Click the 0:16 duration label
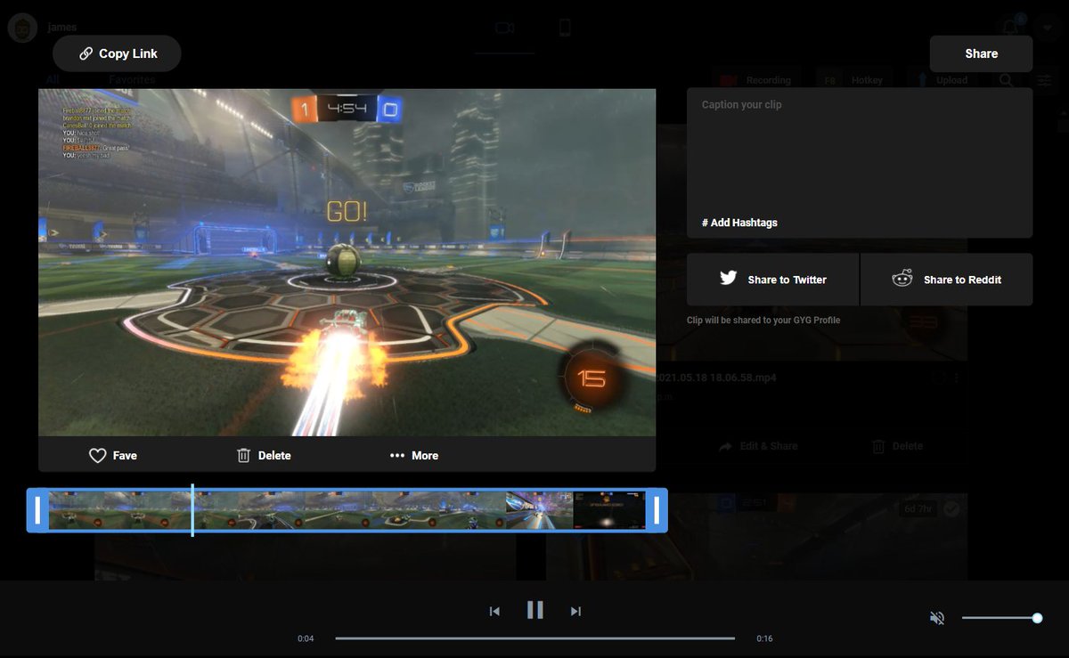 tap(764, 639)
